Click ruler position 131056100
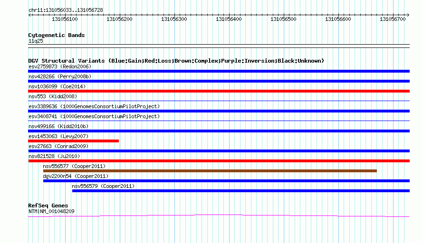Viewport: 423px width, 243px height. coord(65,19)
